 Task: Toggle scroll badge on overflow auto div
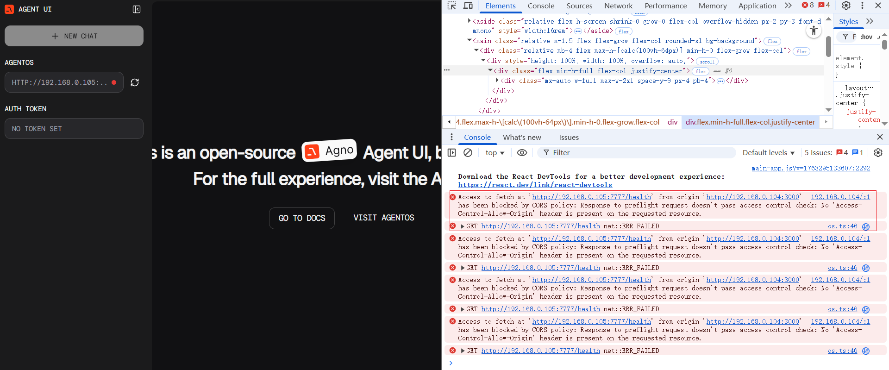click(x=707, y=62)
